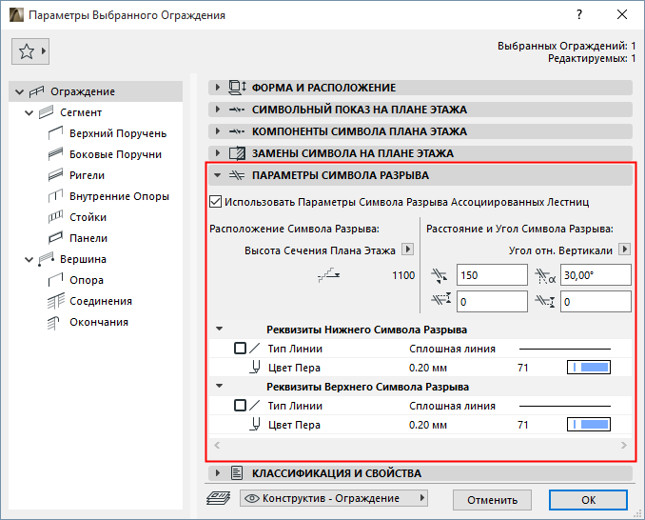Open Высота Сечения Плана Этажа dropdown arrow
Screen dimensions: 645x520
tap(407, 250)
